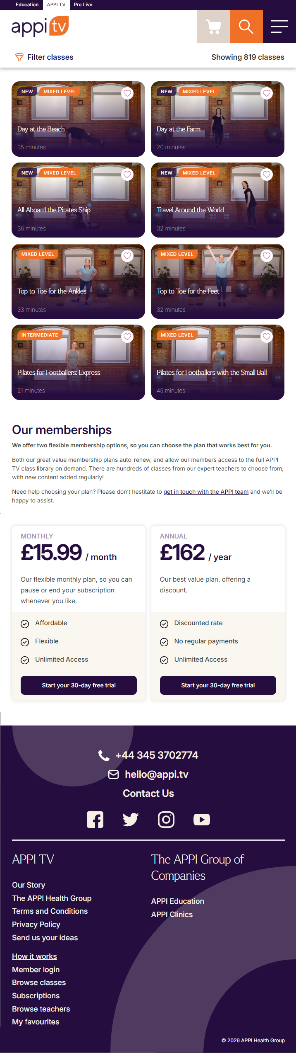Open the Twitter profile icon

[x=131, y=820]
